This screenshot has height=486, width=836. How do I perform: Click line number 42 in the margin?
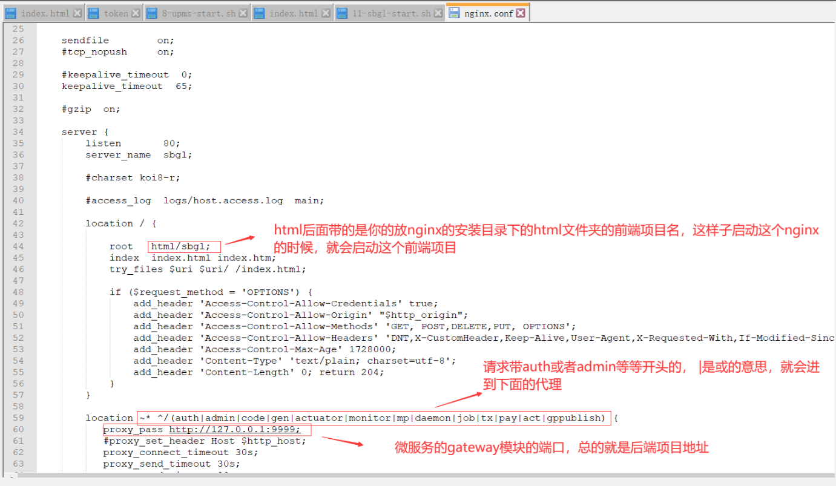pyautogui.click(x=18, y=224)
